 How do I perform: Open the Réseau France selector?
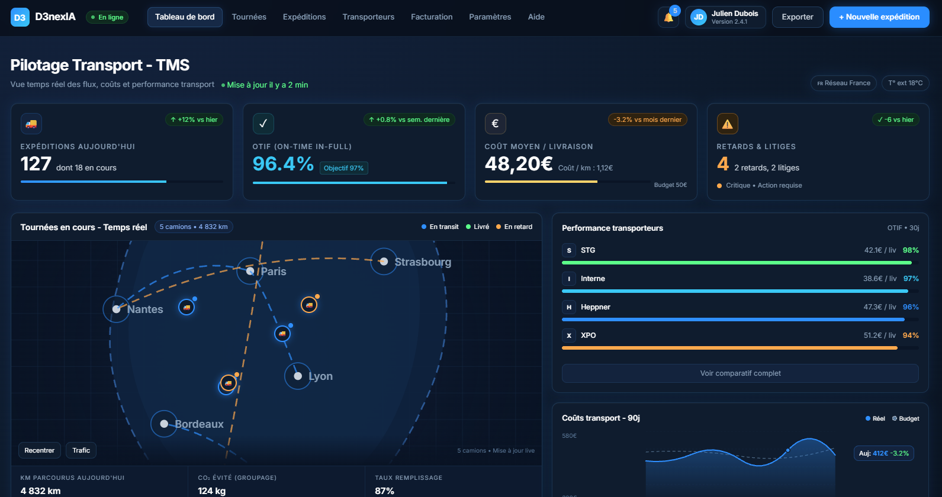844,83
